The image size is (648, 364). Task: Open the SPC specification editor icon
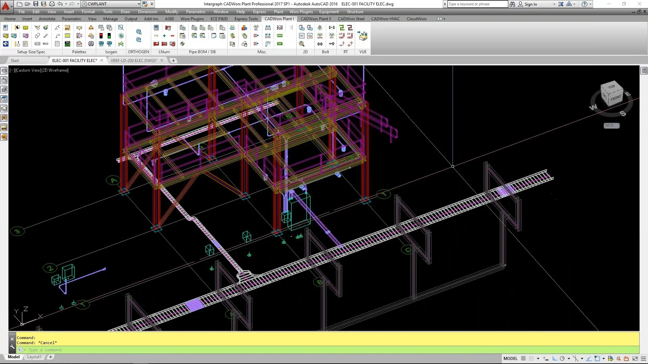[4, 127]
